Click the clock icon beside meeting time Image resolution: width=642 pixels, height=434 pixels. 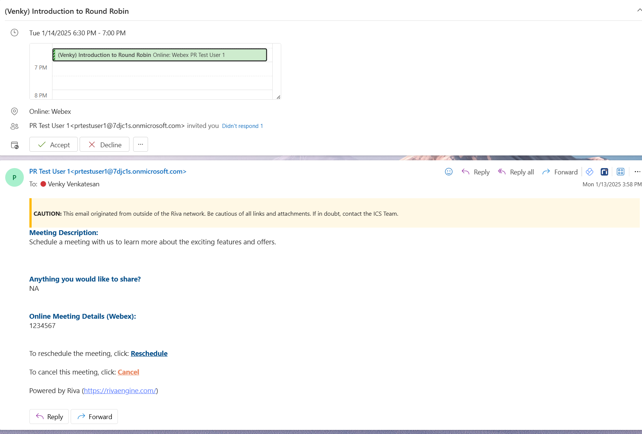point(15,33)
